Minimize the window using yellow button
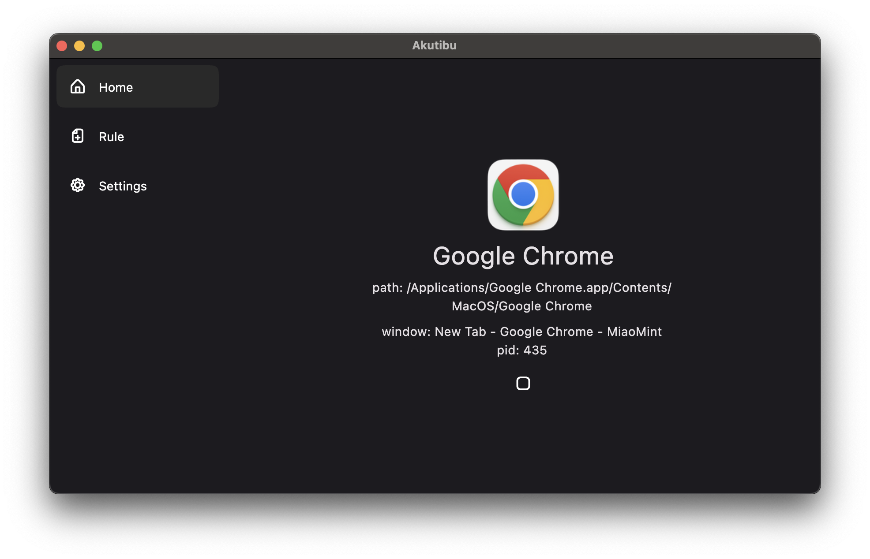This screenshot has height=559, width=870. (x=79, y=46)
